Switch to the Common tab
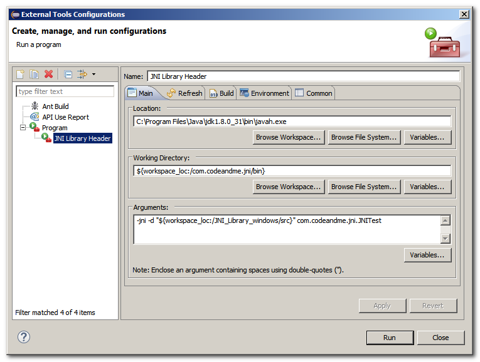Screen dimensions: 480x362 pyautogui.click(x=314, y=93)
